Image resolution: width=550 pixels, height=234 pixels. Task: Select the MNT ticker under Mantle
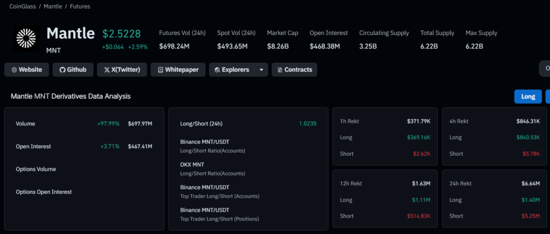53,50
